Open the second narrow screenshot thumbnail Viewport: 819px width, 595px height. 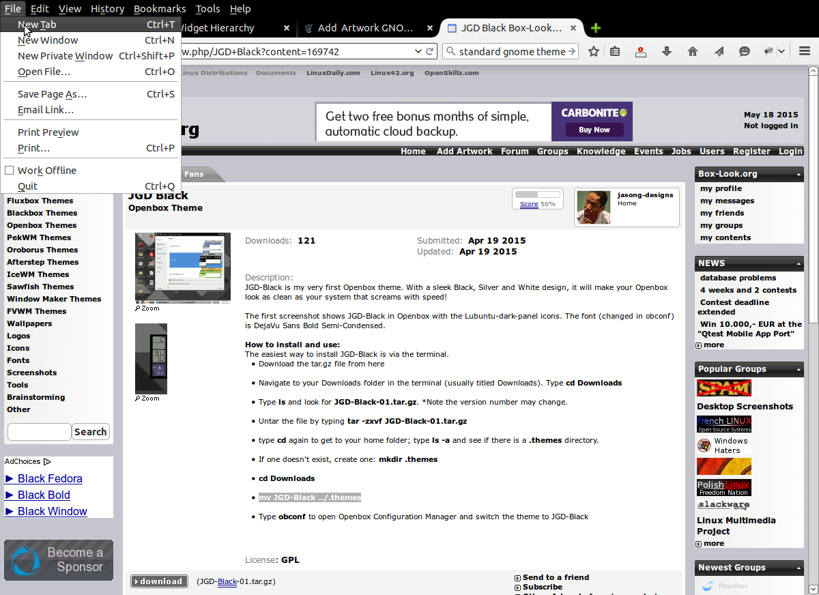(x=151, y=359)
